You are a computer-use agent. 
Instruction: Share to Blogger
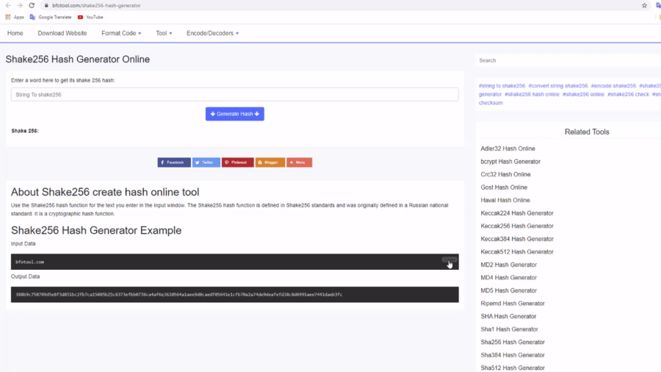[x=270, y=162]
